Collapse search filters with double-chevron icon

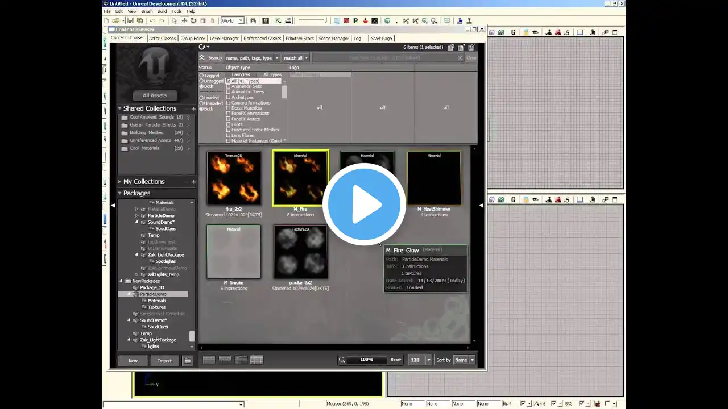[x=202, y=57]
